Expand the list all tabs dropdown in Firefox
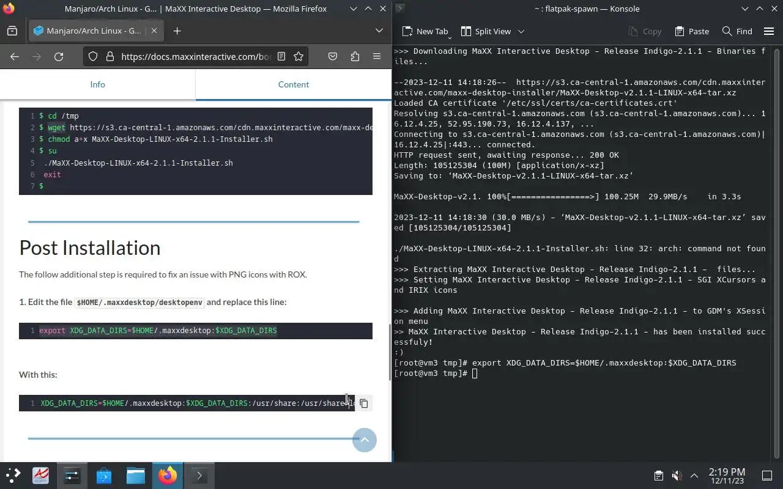 [379, 31]
